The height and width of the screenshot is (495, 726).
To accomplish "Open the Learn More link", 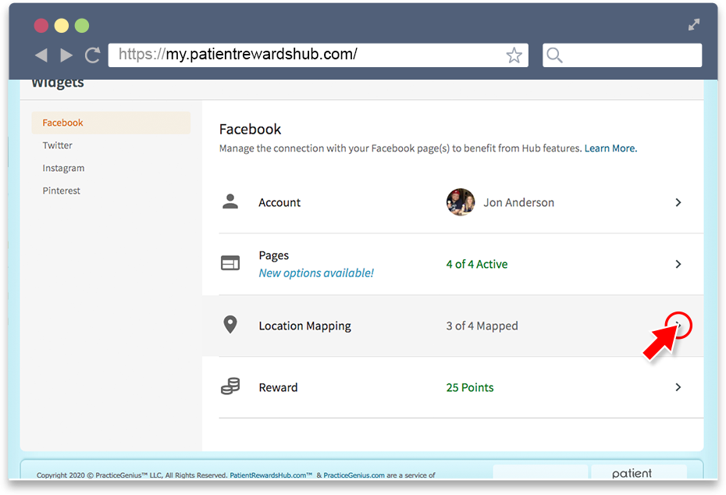I will [x=610, y=148].
